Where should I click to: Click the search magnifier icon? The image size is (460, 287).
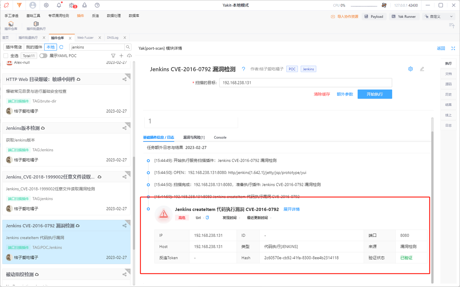[128, 47]
